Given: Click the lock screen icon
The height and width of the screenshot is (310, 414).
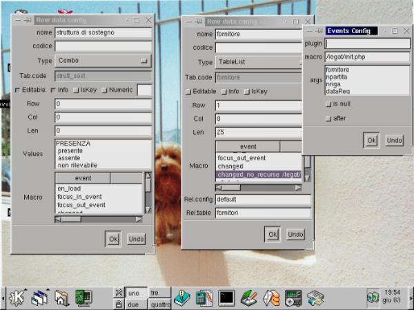Looking at the screenshot, I should coord(119,304).
